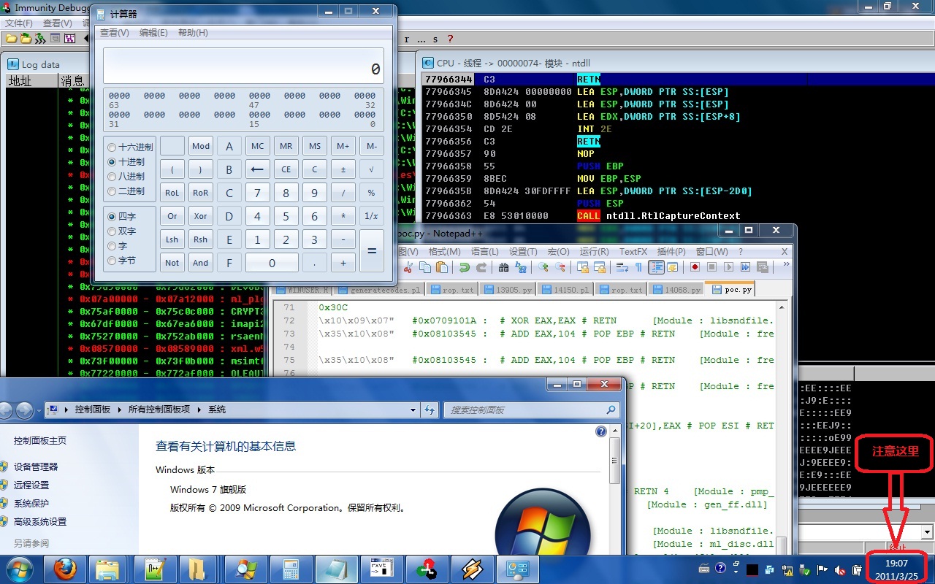Open the Windows Start orb
Screen dimensions: 935x584
pyautogui.click(x=19, y=569)
